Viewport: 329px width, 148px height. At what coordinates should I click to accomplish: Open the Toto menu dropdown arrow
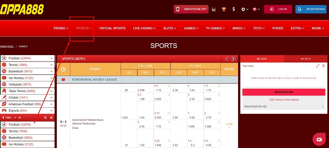tap(264, 28)
